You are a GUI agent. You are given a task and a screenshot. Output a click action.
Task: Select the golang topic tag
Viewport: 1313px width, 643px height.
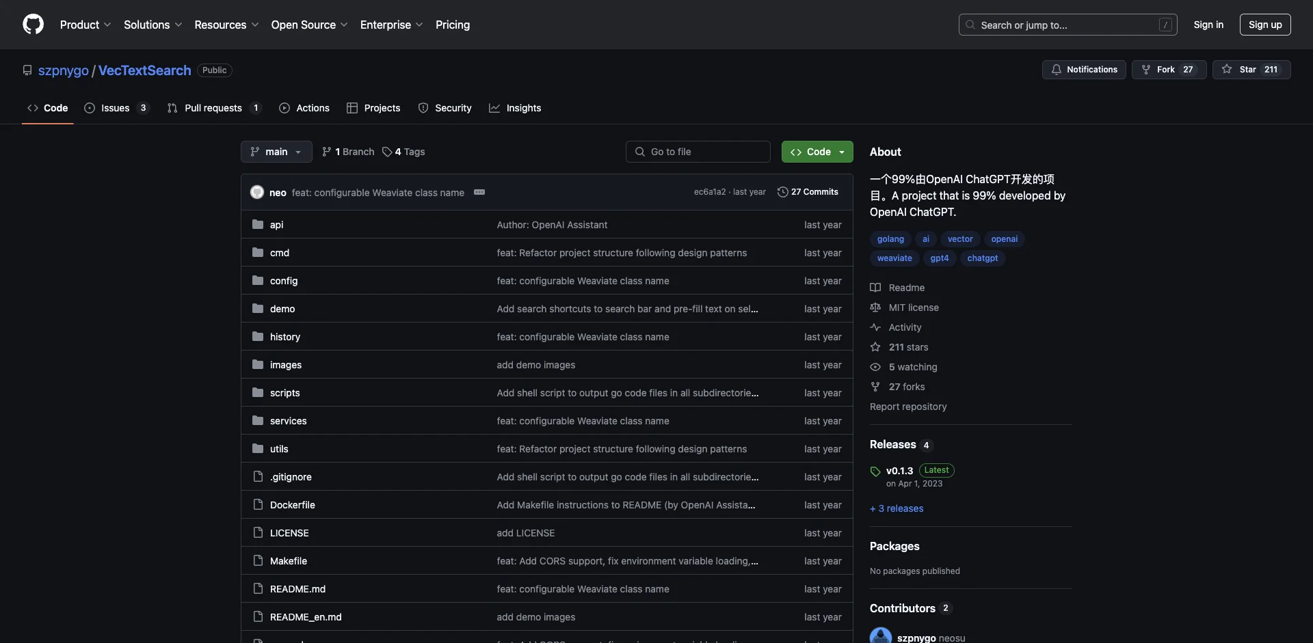click(890, 239)
